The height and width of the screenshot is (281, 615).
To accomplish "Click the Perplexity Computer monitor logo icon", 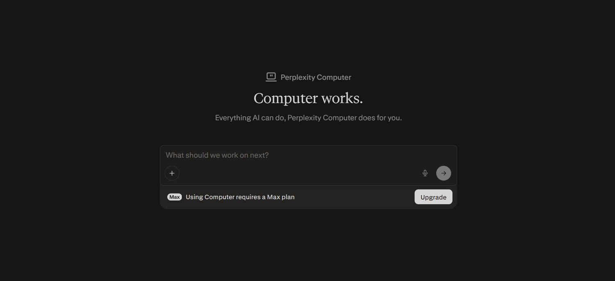I will [x=271, y=77].
